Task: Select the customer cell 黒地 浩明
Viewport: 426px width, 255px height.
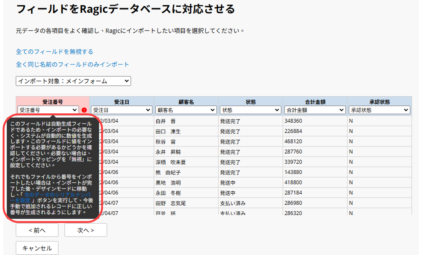Action: point(186,183)
